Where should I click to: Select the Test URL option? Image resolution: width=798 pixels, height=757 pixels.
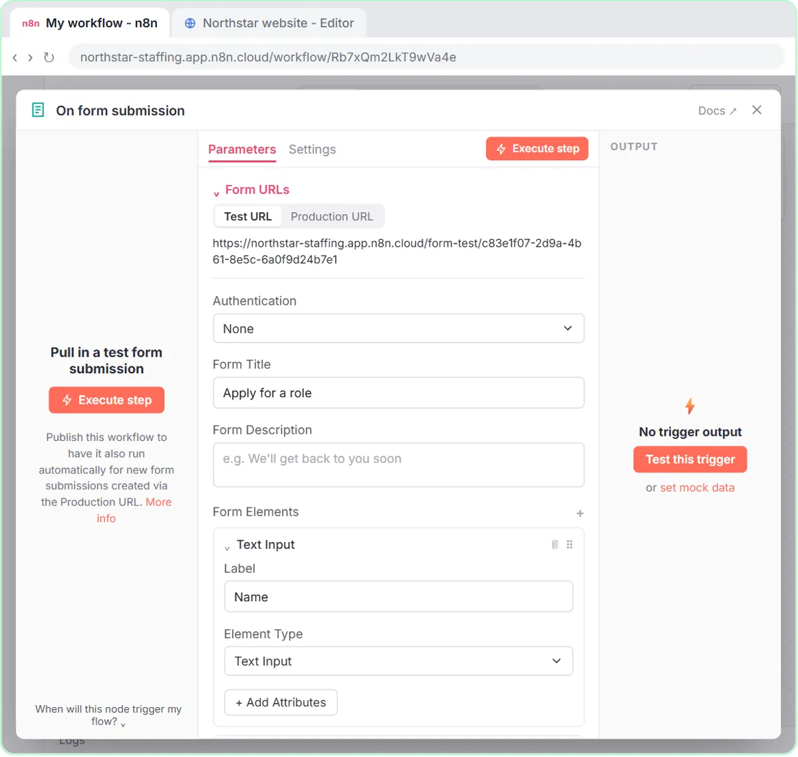(248, 217)
